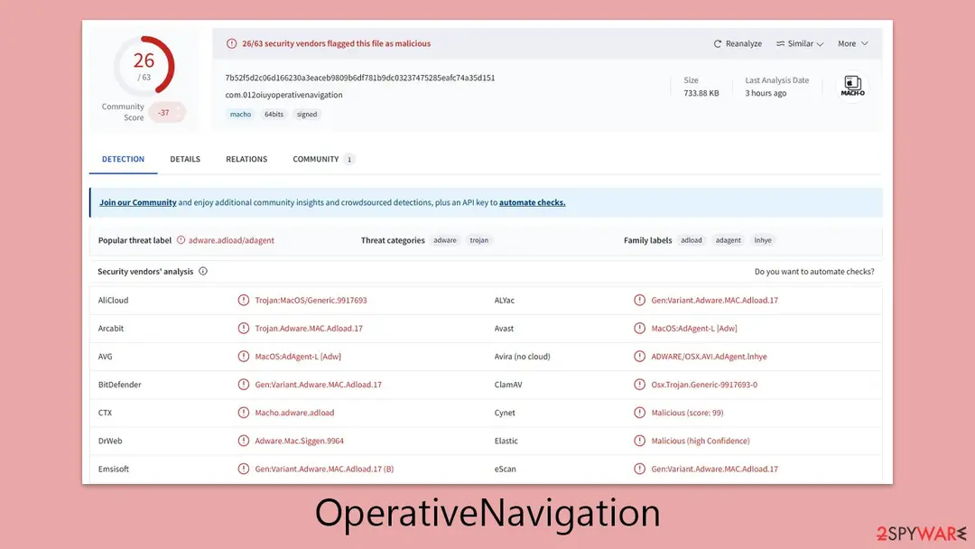Screen dimensions: 975x549
Task: Click the alert icon in BitDefender row
Action: click(x=243, y=385)
